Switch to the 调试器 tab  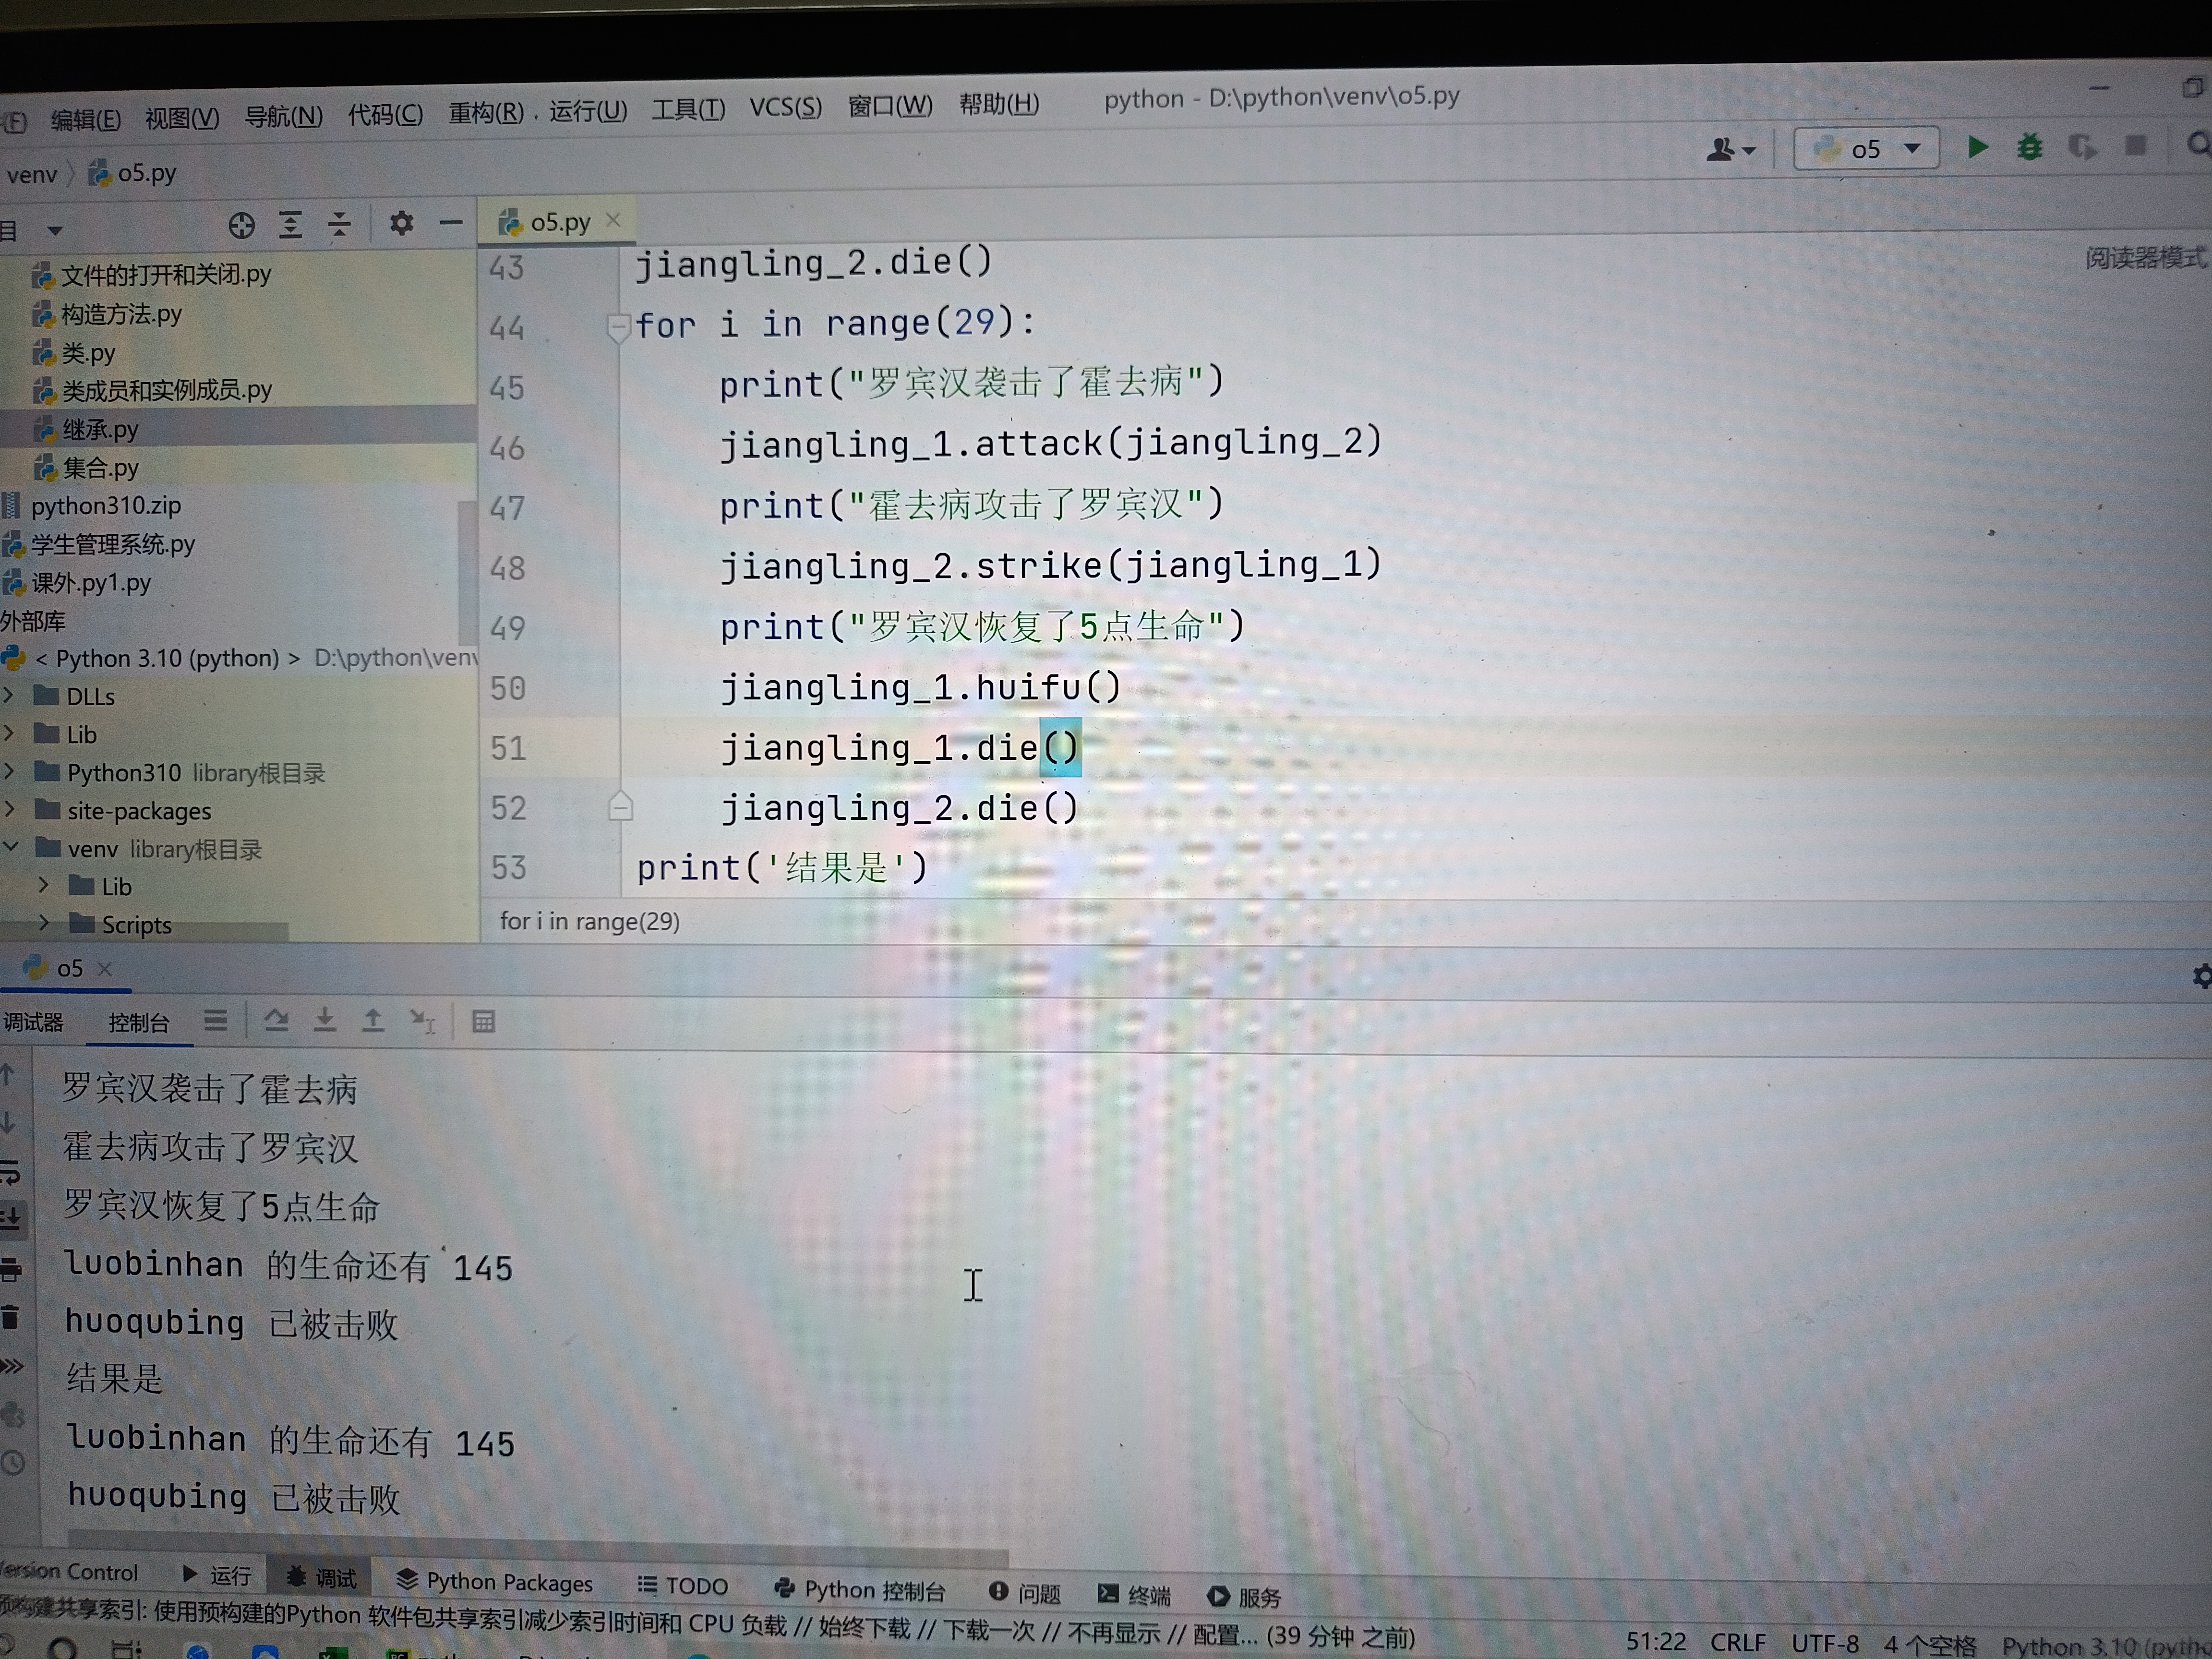(x=33, y=1022)
